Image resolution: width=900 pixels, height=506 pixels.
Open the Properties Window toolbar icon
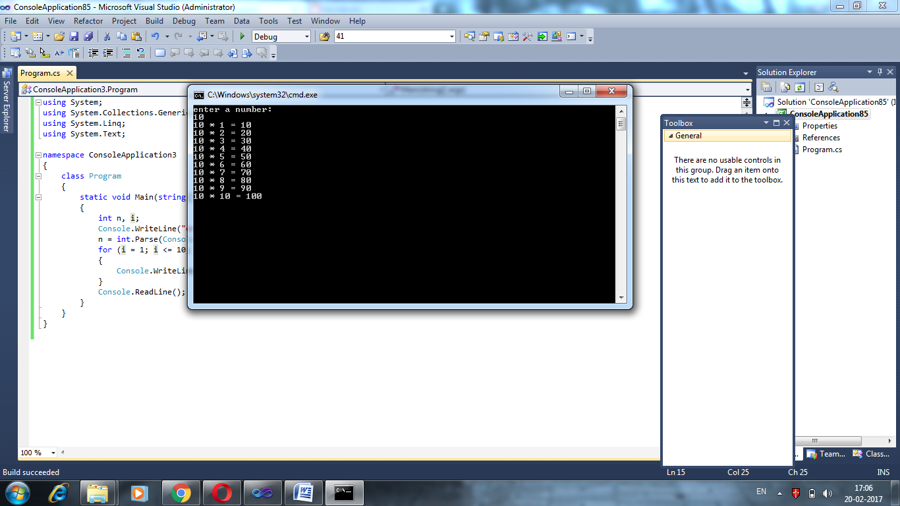coord(484,37)
